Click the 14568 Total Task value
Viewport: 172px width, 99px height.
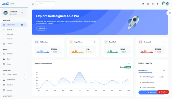point(123,49)
